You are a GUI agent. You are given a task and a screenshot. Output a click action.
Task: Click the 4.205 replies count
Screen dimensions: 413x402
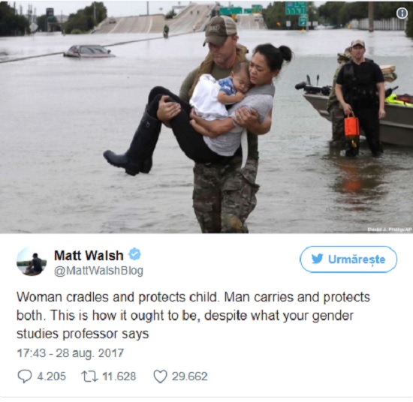51,376
